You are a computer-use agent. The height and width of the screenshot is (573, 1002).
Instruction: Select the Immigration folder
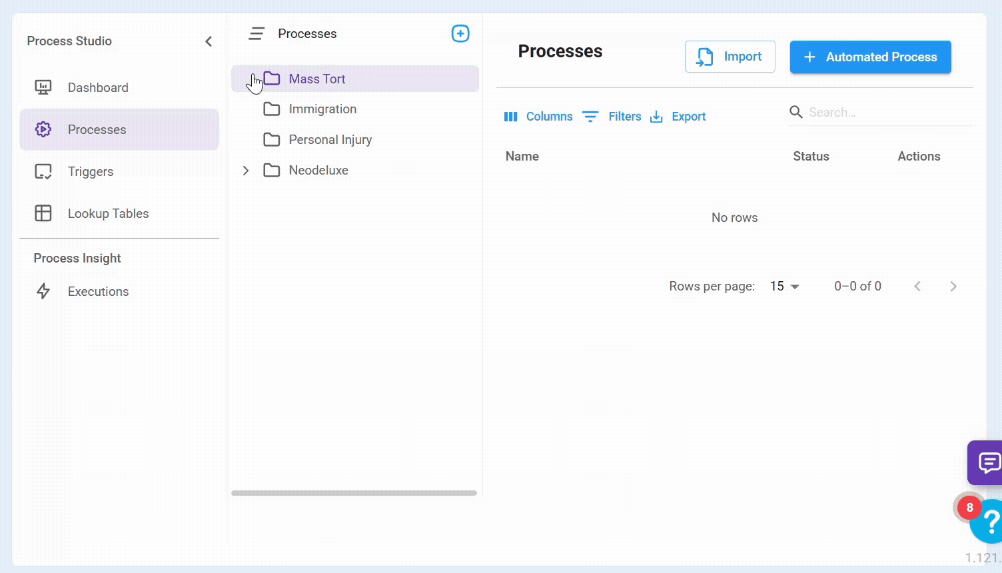point(322,109)
